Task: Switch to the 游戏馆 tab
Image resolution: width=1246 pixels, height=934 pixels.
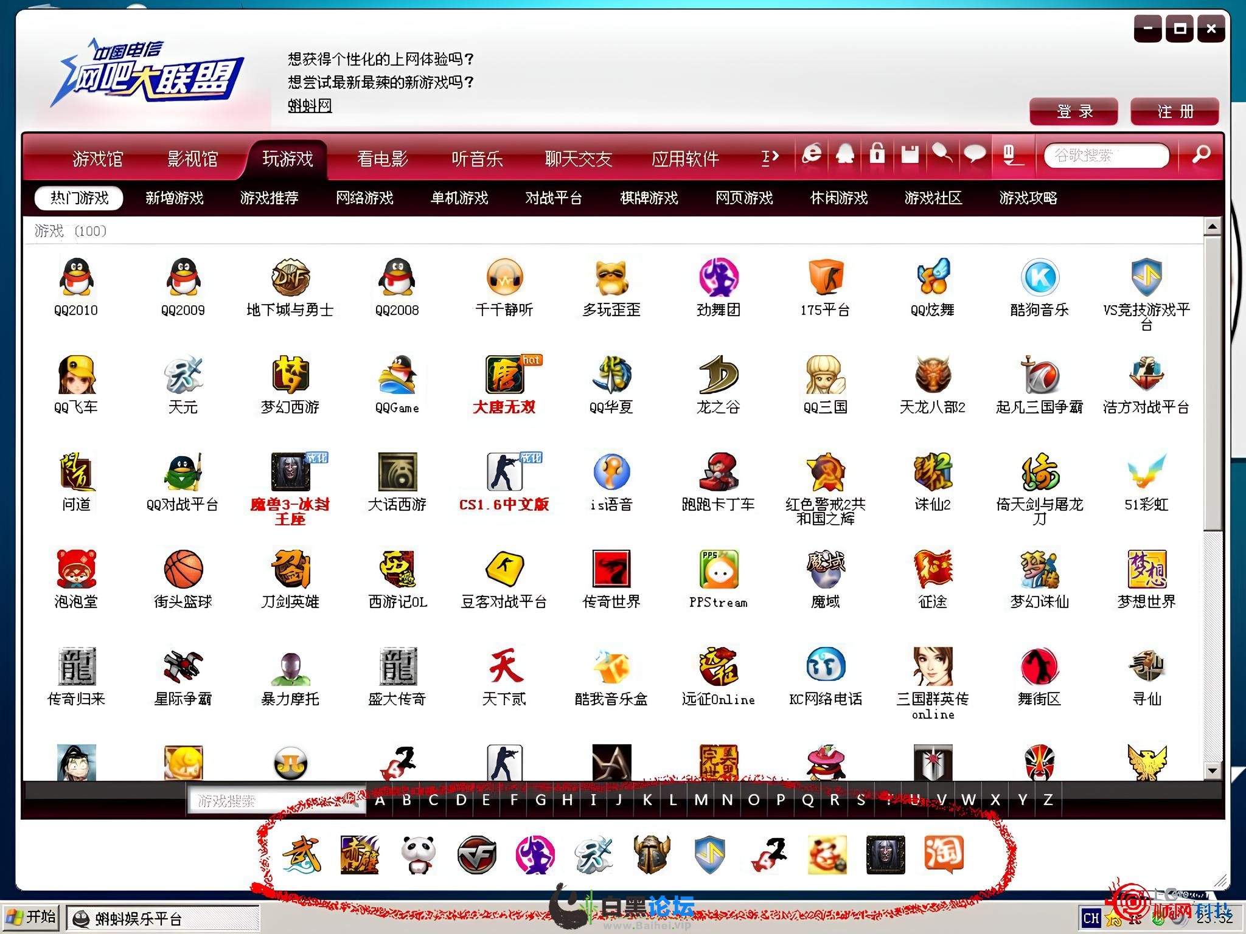Action: tap(97, 159)
